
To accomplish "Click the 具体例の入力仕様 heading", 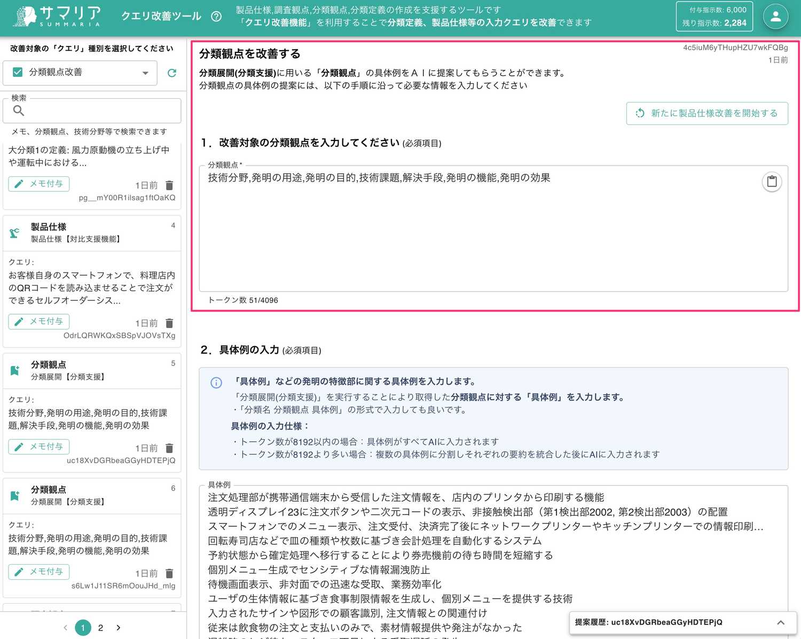I will pos(270,426).
